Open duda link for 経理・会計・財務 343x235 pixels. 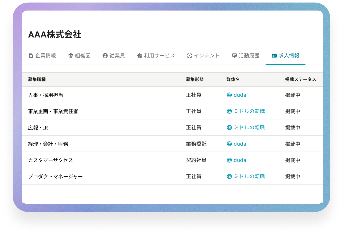(240, 144)
